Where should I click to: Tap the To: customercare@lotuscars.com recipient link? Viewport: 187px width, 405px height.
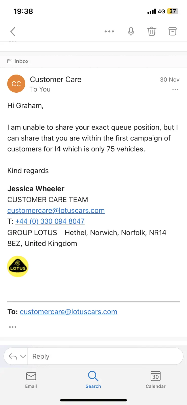68,312
